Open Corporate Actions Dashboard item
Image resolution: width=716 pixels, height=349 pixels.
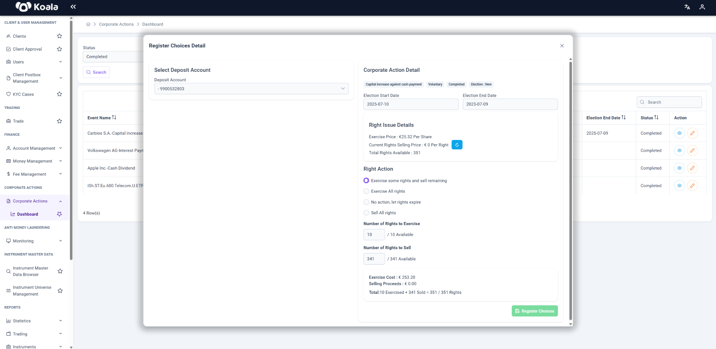(28, 214)
